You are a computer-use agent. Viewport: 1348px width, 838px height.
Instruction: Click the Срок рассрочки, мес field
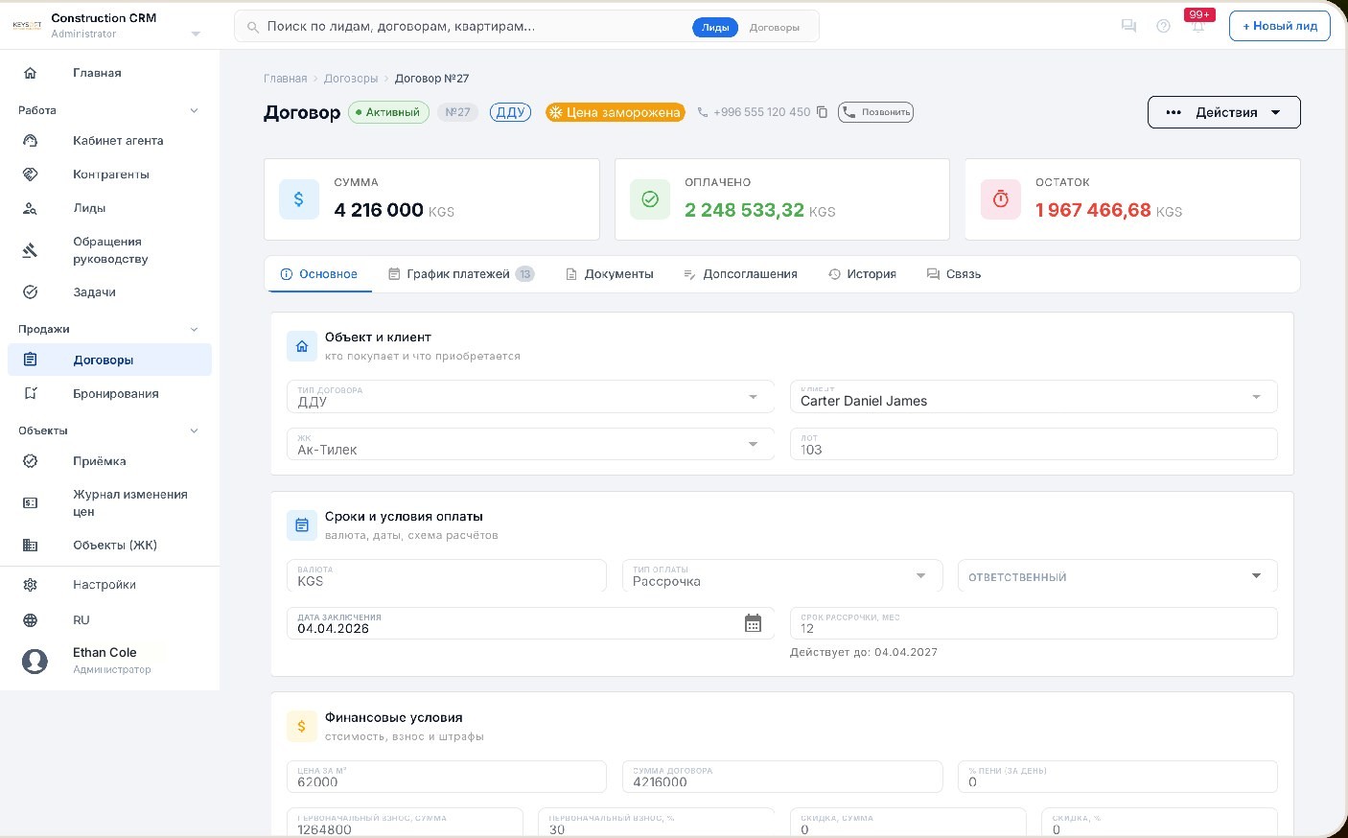(x=1034, y=623)
